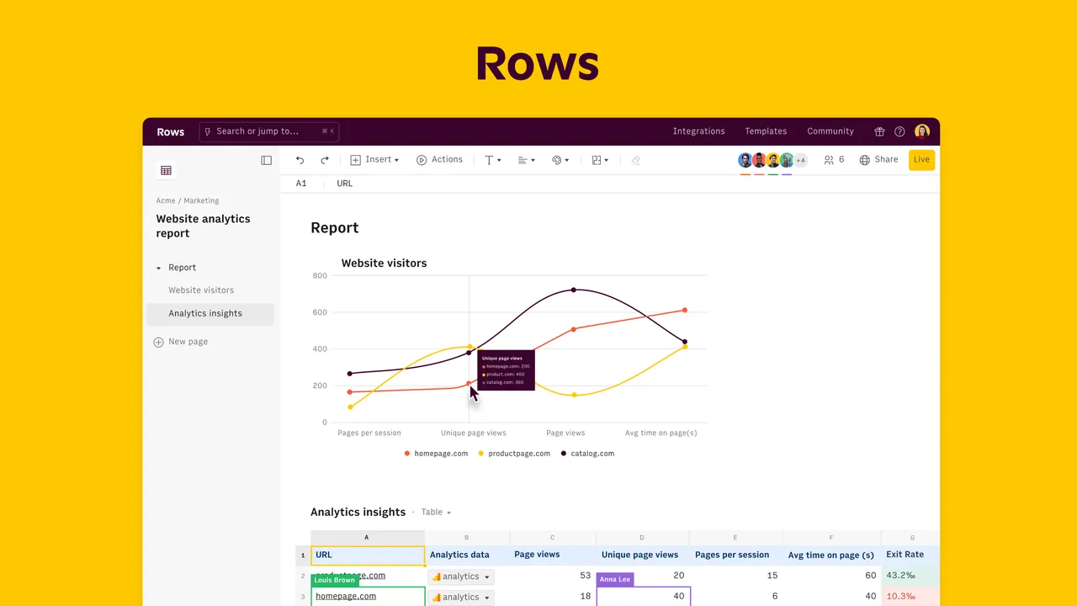Image resolution: width=1077 pixels, height=606 pixels.
Task: Open the Insert dropdown menu
Action: click(374, 160)
